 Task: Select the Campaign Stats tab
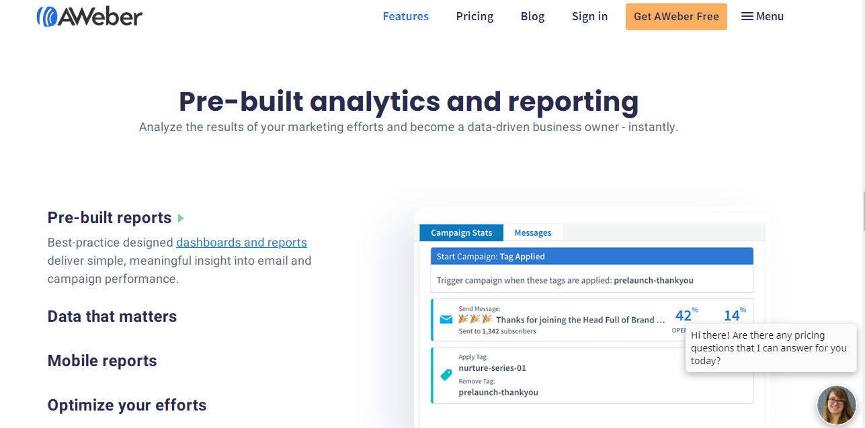(x=462, y=232)
